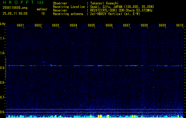Click time marker 0607
This screenshot has width=186, height=118.
pos(127,25)
